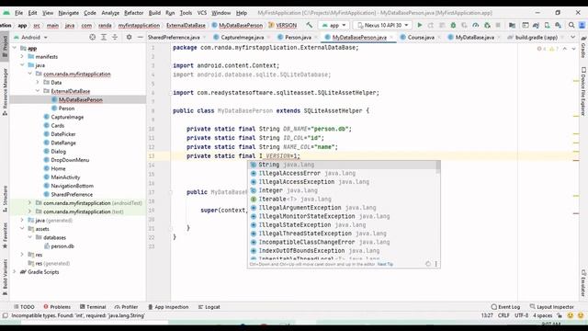Open the Resource Manager side button

5,92
